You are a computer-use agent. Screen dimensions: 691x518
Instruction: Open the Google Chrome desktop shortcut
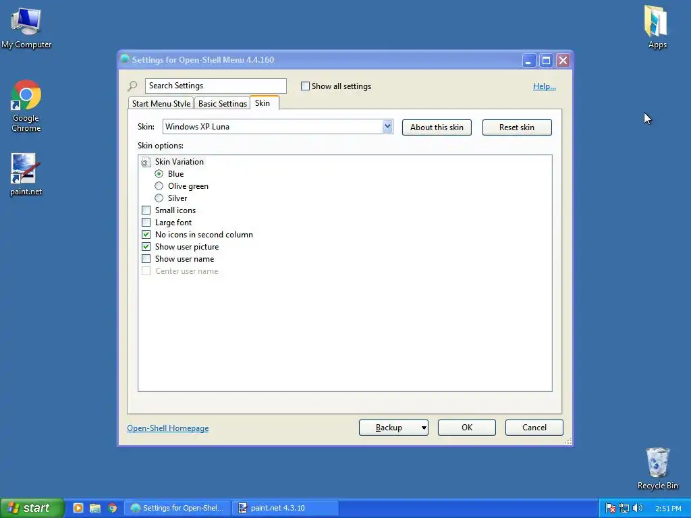[26, 106]
